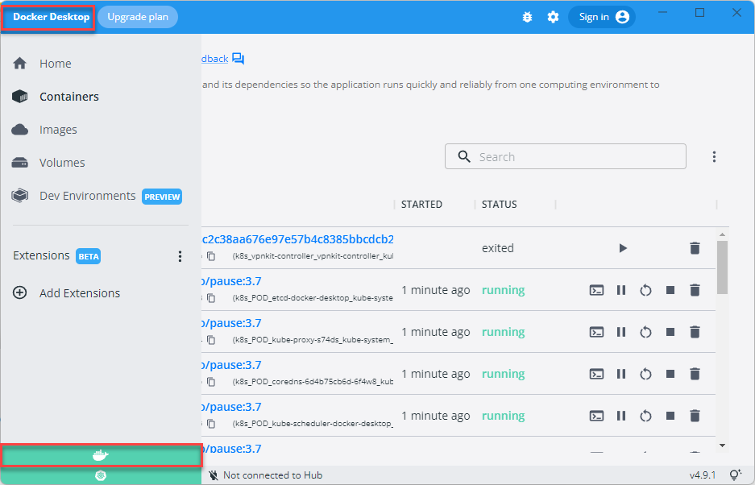Image resolution: width=755 pixels, height=485 pixels.
Task: Pause the coredns pod container
Action: click(x=621, y=374)
